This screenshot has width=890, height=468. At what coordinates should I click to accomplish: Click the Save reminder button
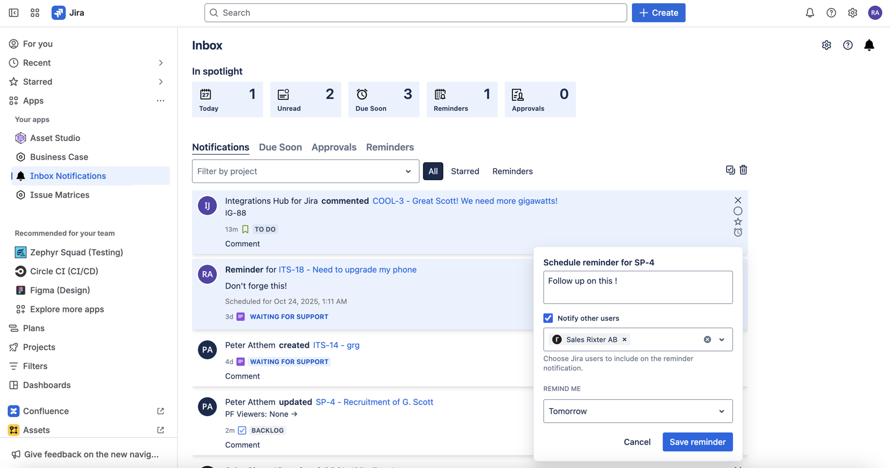697,442
